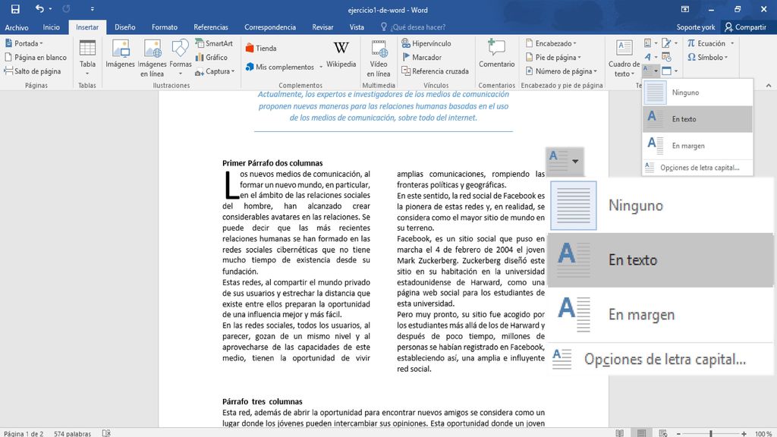Screen dimensions: 777x437
Task: Open the dropdown arrow next to the object icon
Action: click(676, 71)
